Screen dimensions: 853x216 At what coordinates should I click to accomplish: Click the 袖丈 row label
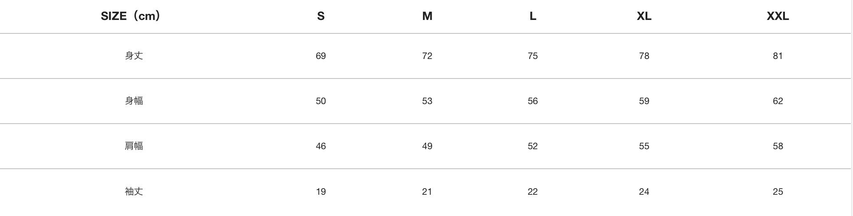(134, 191)
